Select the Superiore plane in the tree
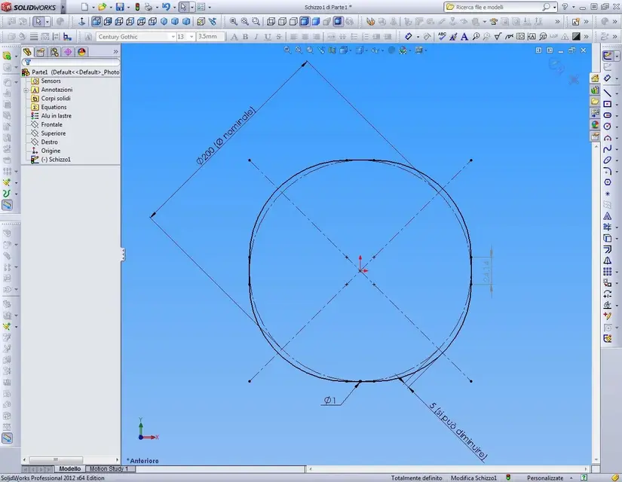The height and width of the screenshot is (482, 622). point(54,133)
